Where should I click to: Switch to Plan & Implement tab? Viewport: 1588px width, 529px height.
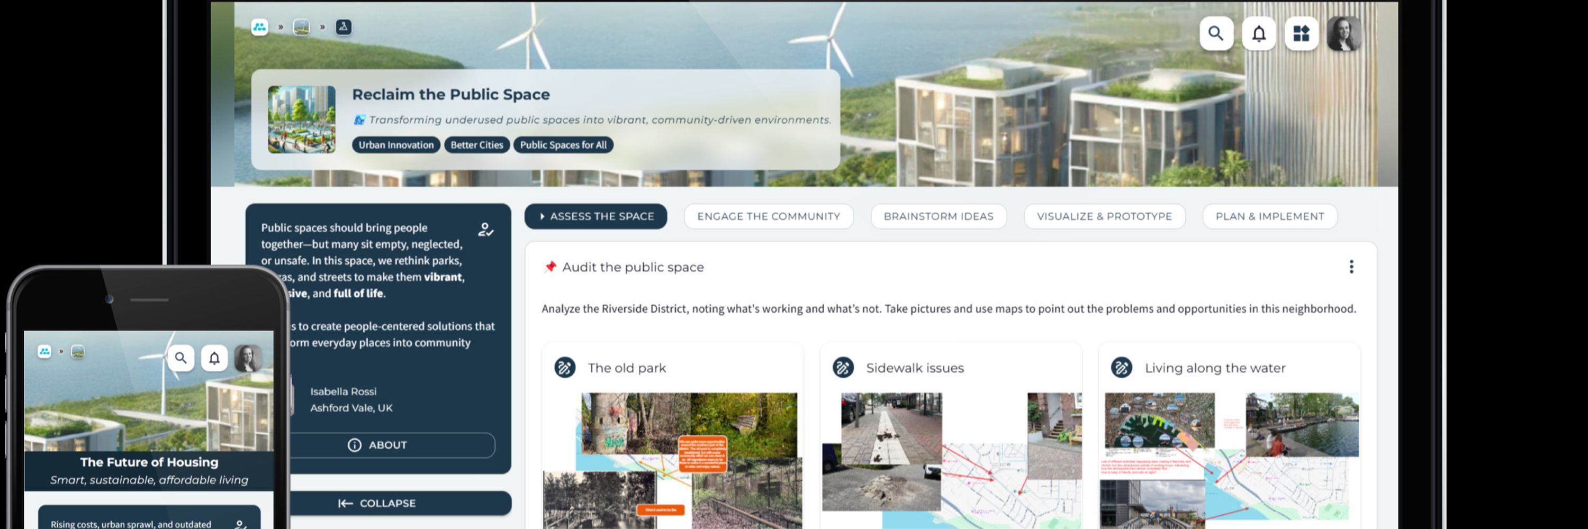point(1269,216)
